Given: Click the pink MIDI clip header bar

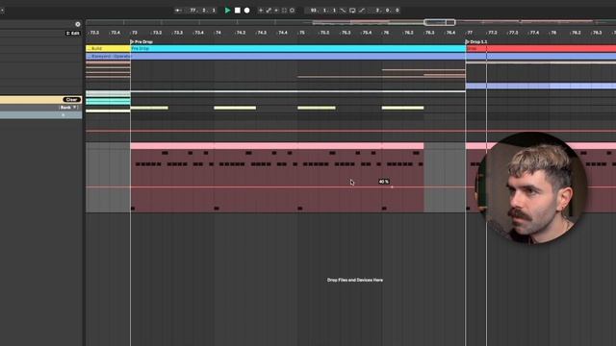Looking at the screenshot, I should tap(277, 146).
